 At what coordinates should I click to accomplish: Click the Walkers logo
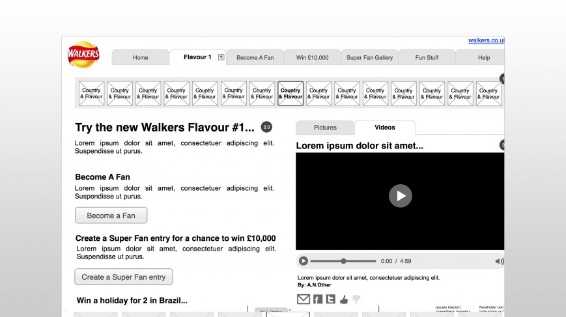point(83,55)
